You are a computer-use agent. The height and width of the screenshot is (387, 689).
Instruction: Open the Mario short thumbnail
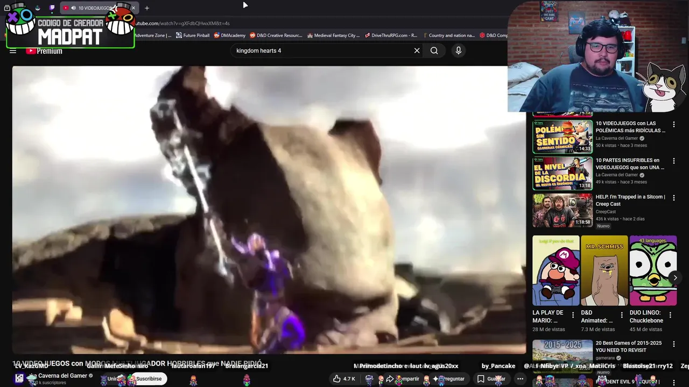click(x=556, y=270)
